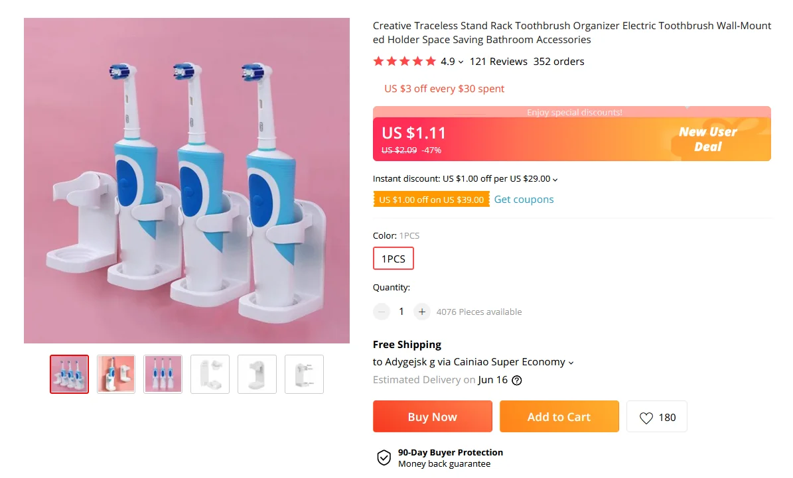
Task: Decrease quantity with the minus button
Action: point(382,312)
